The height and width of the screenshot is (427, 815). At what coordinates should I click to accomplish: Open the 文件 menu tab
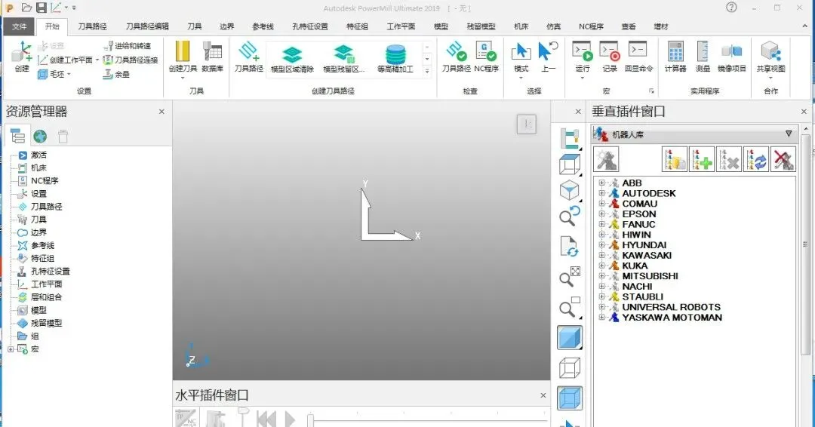pos(19,26)
